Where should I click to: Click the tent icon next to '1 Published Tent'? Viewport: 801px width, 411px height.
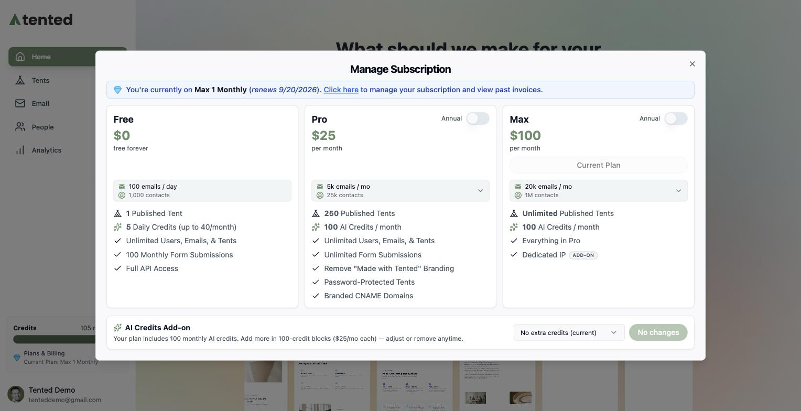(x=117, y=213)
